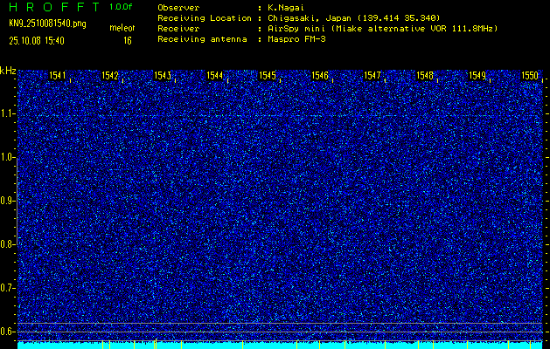The height and width of the screenshot is (349, 550).
Task: Click the 1545 time marker
Action: [x=268, y=76]
